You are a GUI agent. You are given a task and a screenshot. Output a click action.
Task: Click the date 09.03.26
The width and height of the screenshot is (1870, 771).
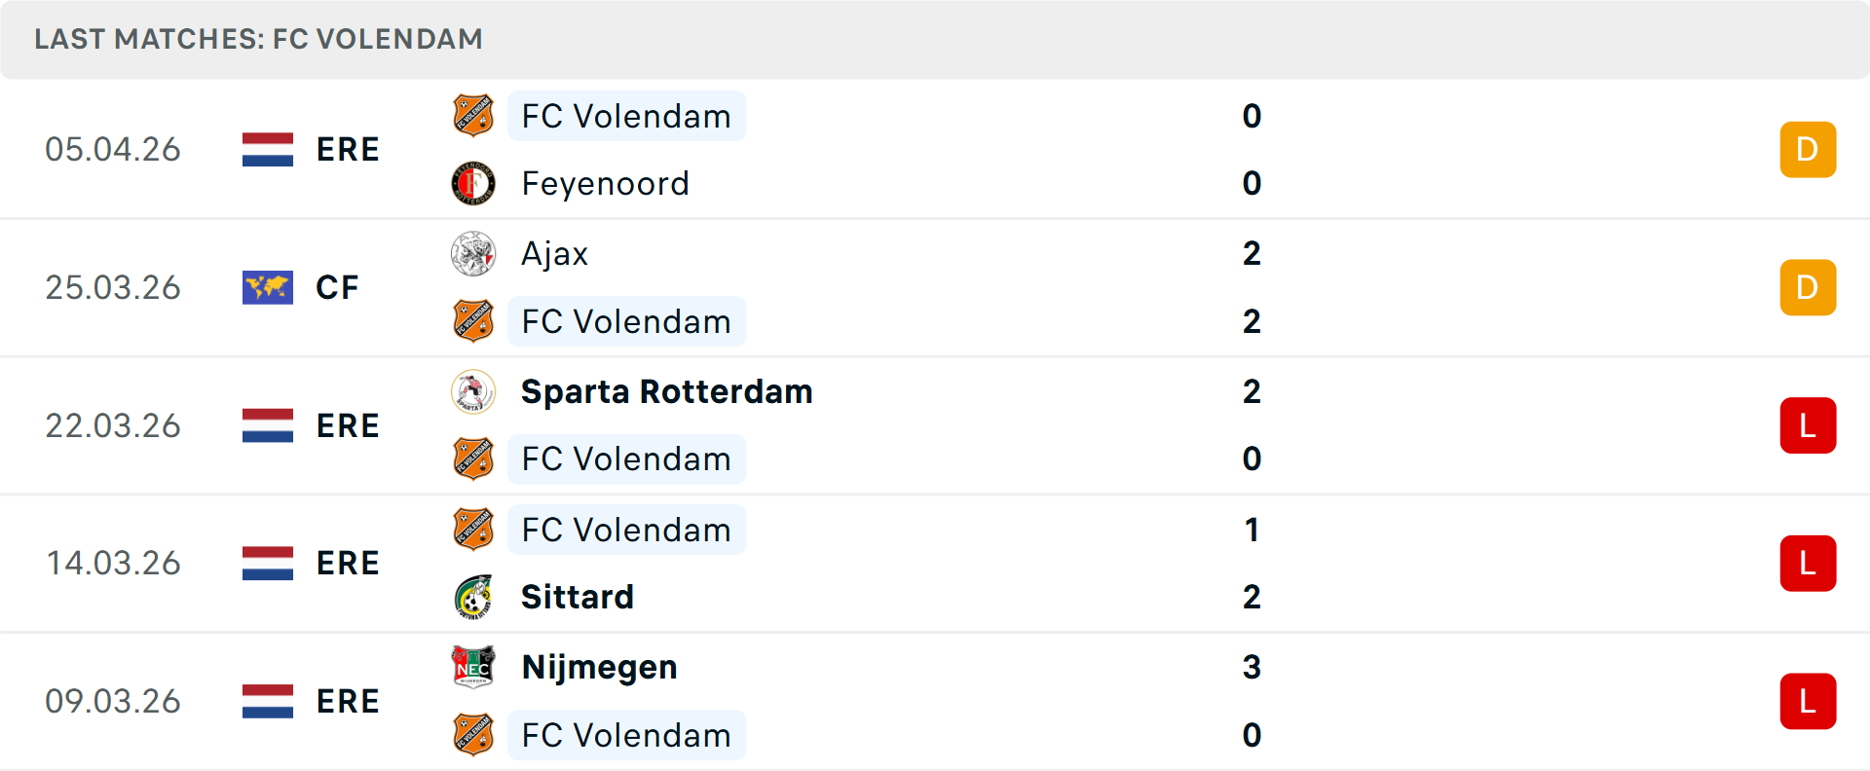(113, 701)
